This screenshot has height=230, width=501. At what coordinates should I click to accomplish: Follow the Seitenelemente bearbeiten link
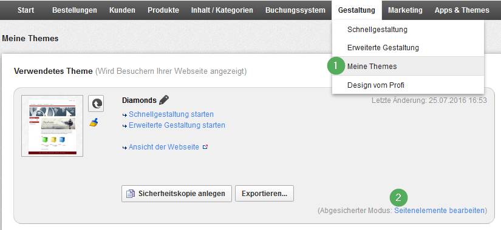tap(439, 211)
